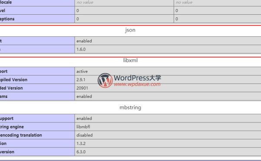Click the disabled encoding translation value
The width and height of the screenshot is (261, 161).
click(x=84, y=135)
